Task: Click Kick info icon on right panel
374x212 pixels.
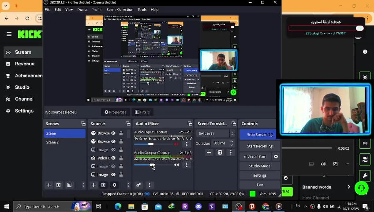Action: click(x=365, y=52)
